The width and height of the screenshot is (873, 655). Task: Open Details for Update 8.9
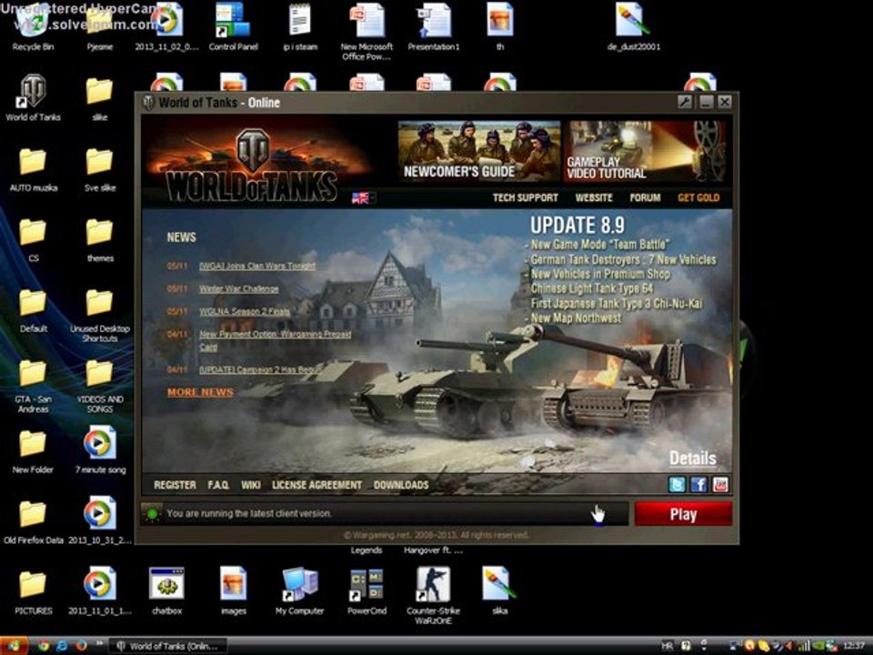pyautogui.click(x=693, y=458)
